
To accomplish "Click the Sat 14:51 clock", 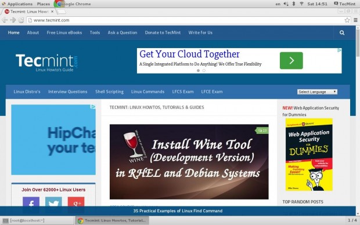I will (x=317, y=4).
